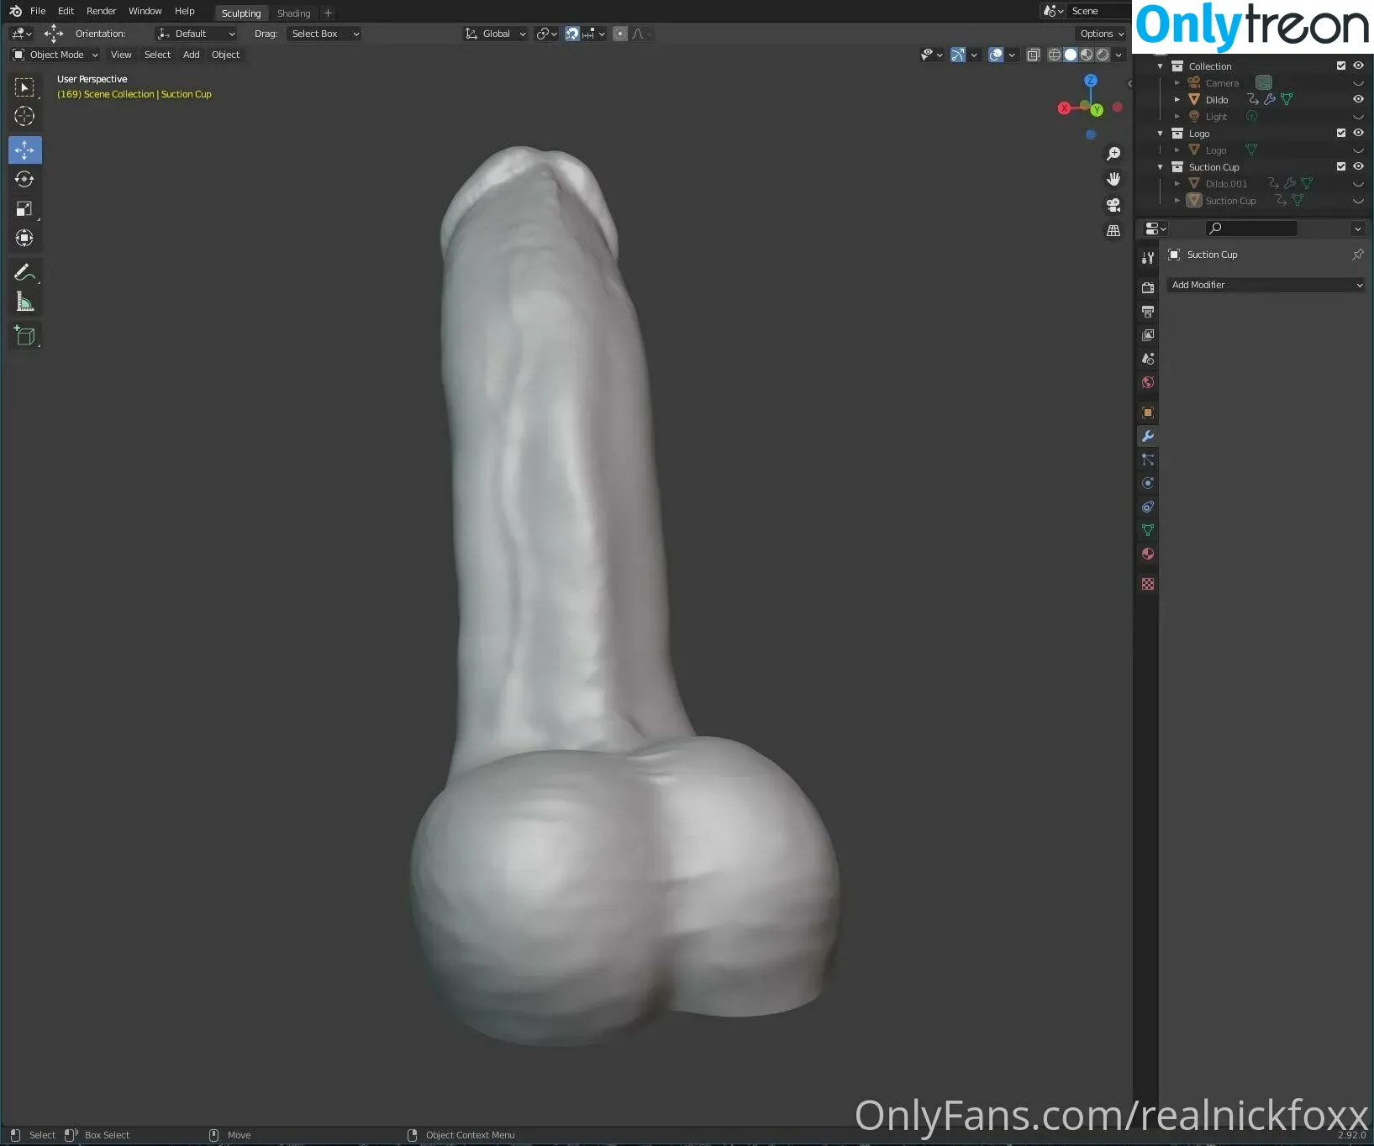Open the World properties tab
1374x1146 pixels.
pos(1148,382)
